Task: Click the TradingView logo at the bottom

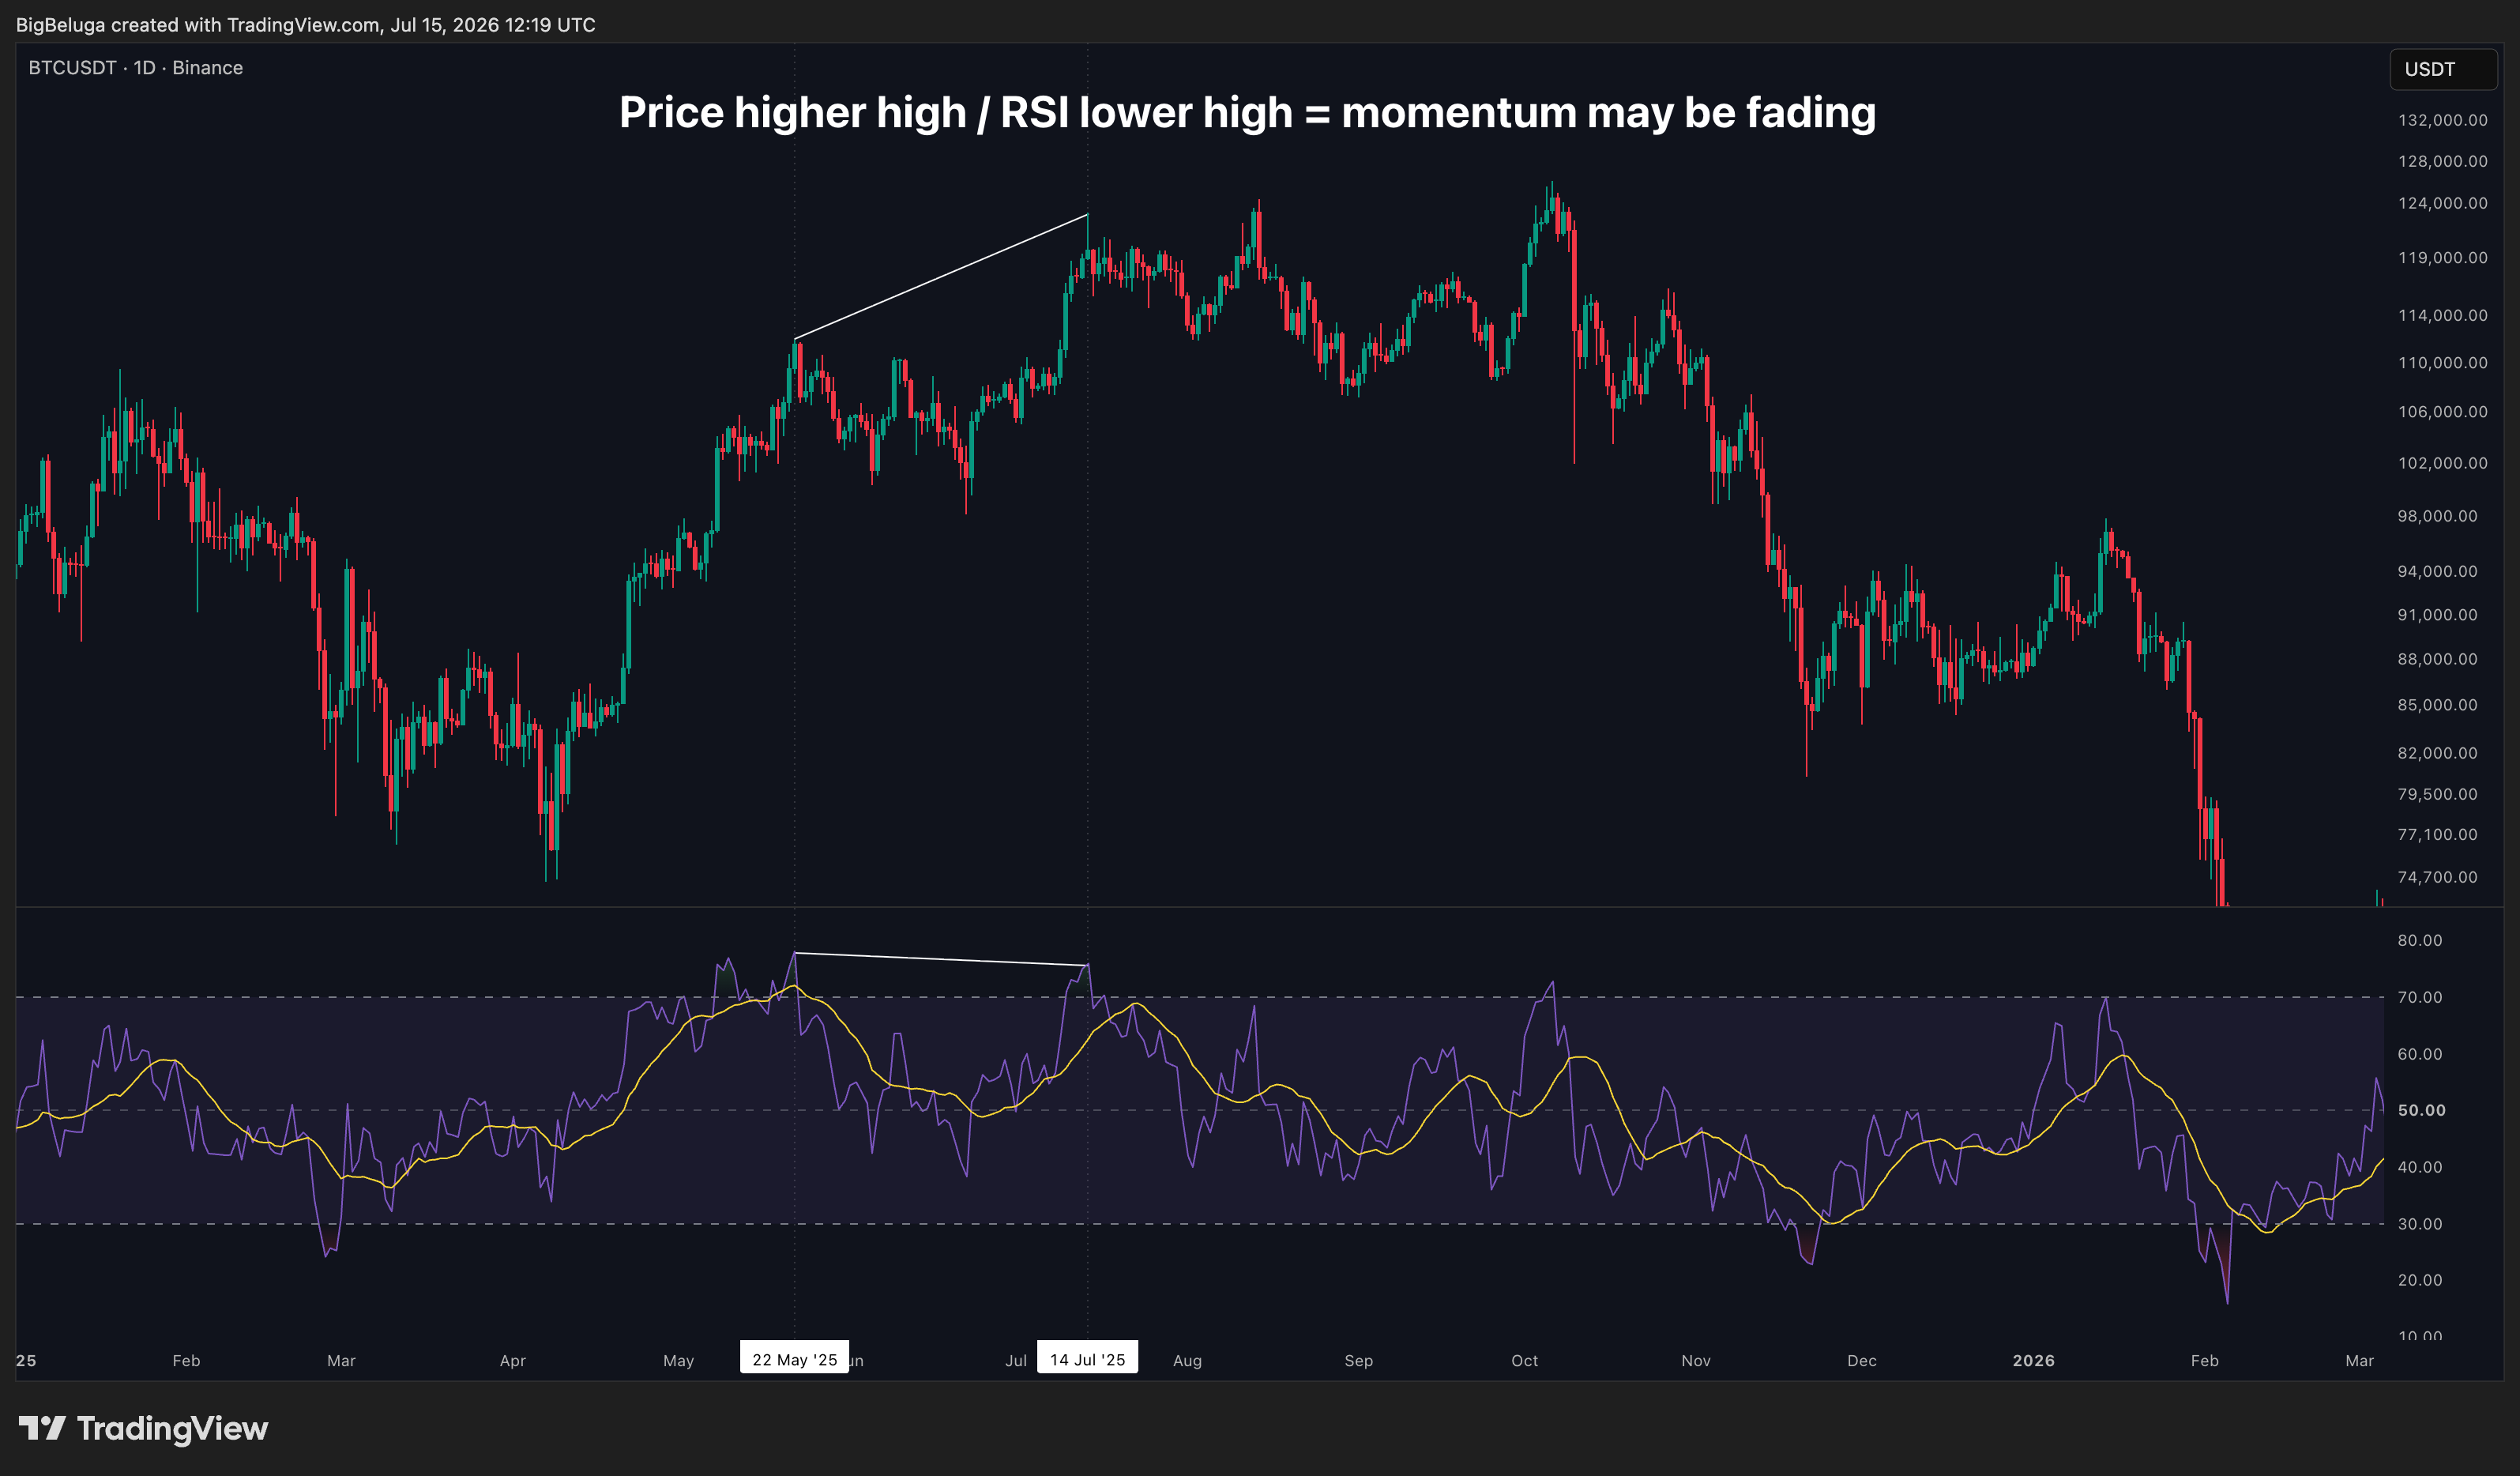Action: point(143,1428)
